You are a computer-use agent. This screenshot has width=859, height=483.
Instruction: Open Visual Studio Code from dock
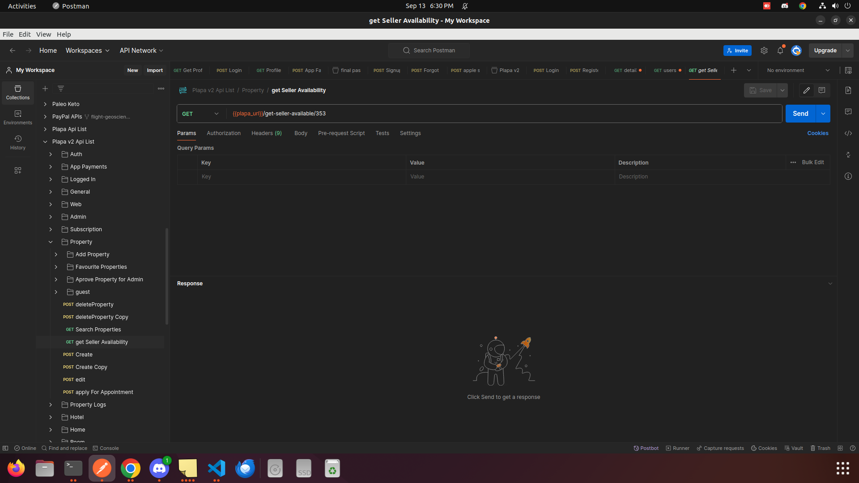[x=217, y=468]
